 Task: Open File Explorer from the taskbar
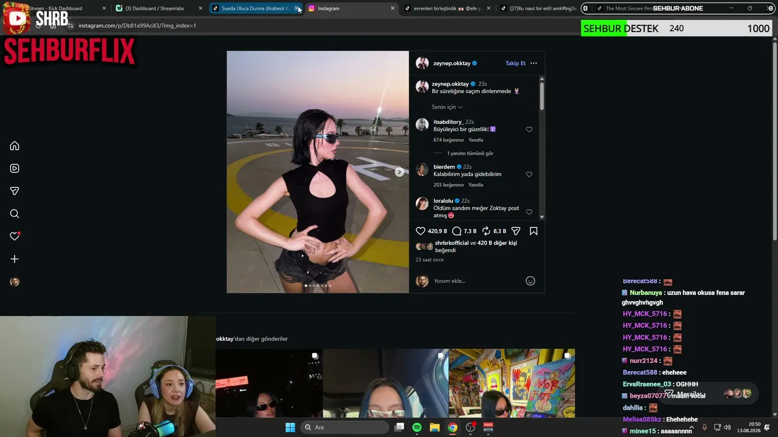(x=435, y=427)
